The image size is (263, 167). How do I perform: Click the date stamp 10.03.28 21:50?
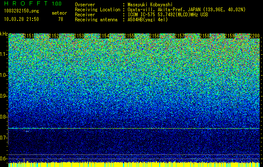point(21,19)
